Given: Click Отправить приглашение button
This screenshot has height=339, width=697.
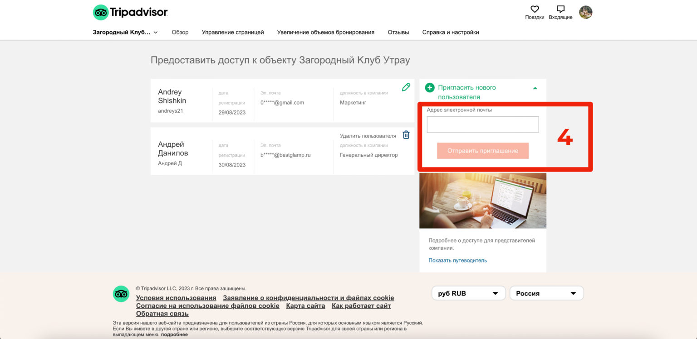Looking at the screenshot, I should point(483,151).
